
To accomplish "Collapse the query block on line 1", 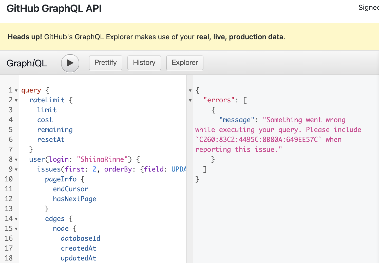I will pos(16,90).
